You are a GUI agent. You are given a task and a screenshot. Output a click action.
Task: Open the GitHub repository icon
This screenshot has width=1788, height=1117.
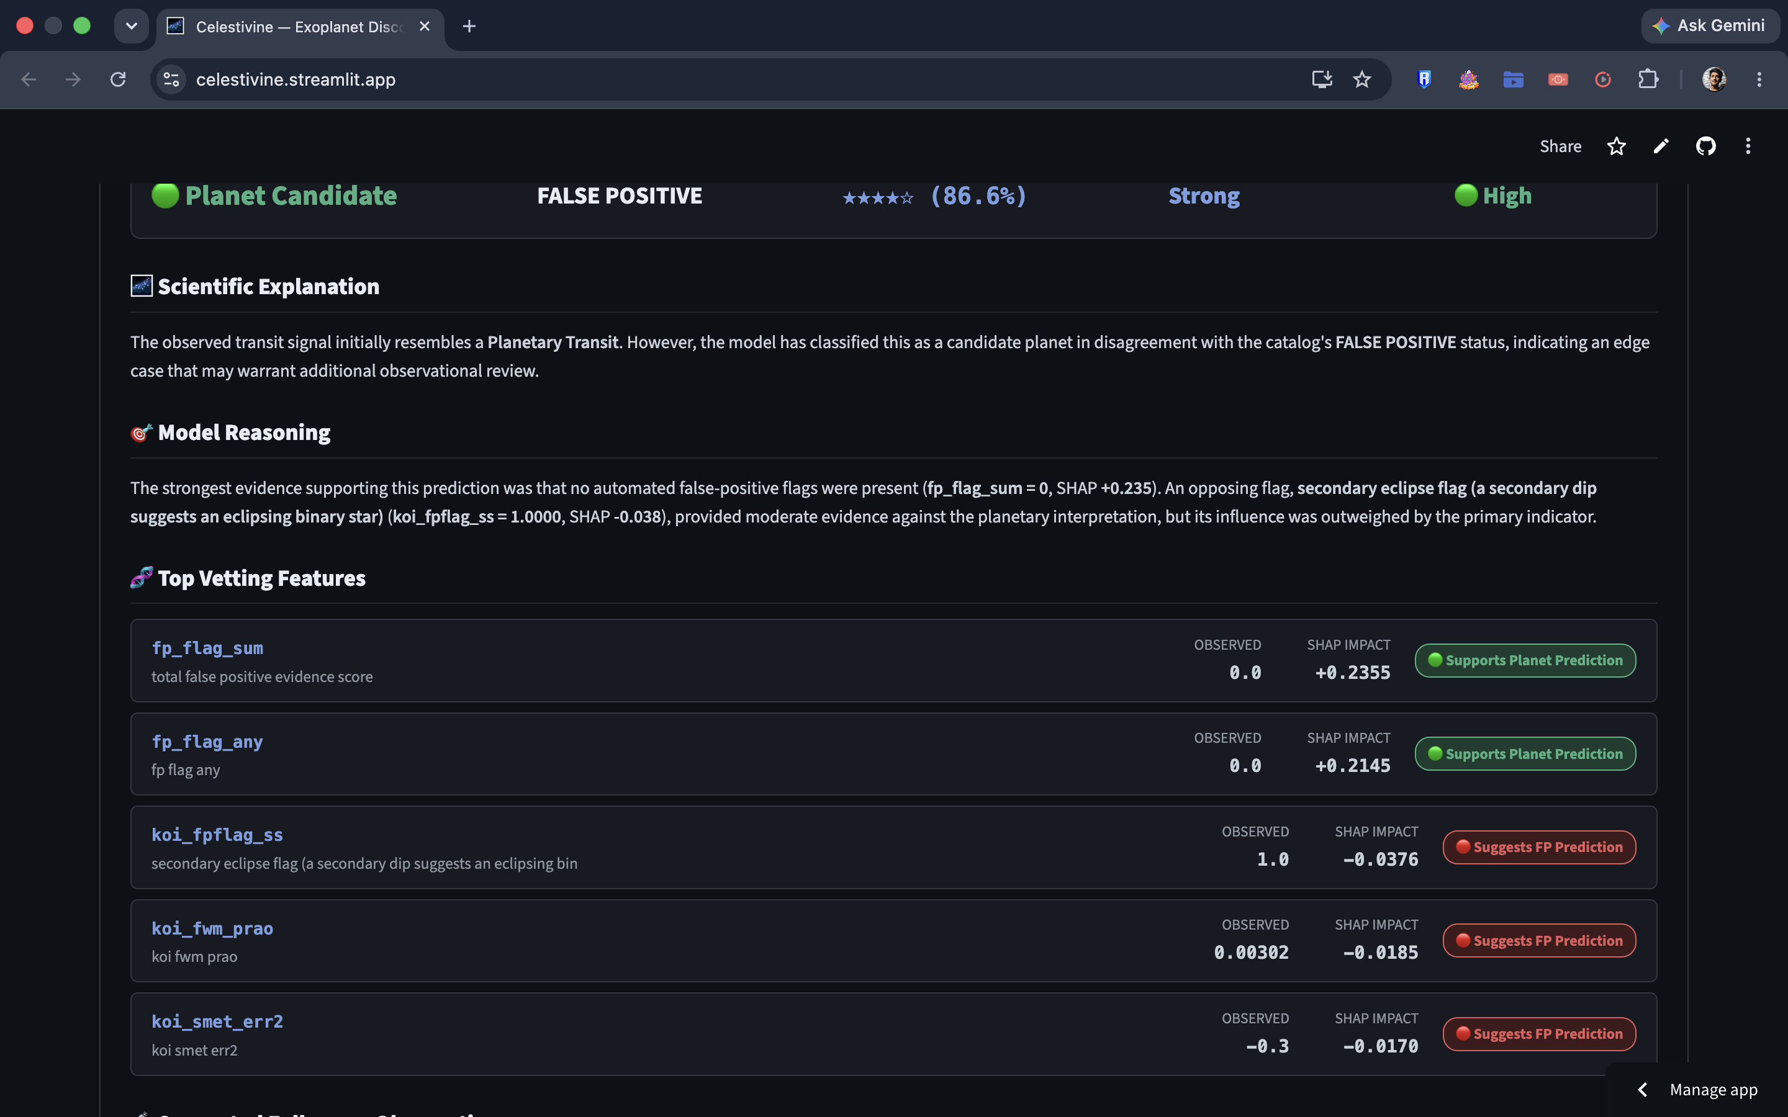tap(1705, 146)
